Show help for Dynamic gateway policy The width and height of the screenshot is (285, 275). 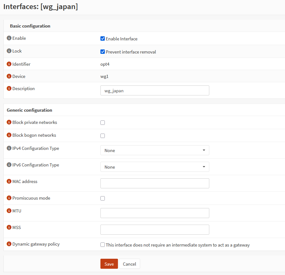click(x=9, y=244)
